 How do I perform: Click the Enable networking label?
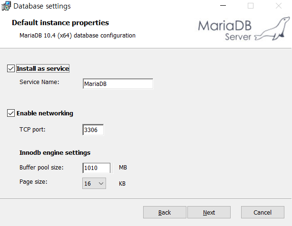45,113
